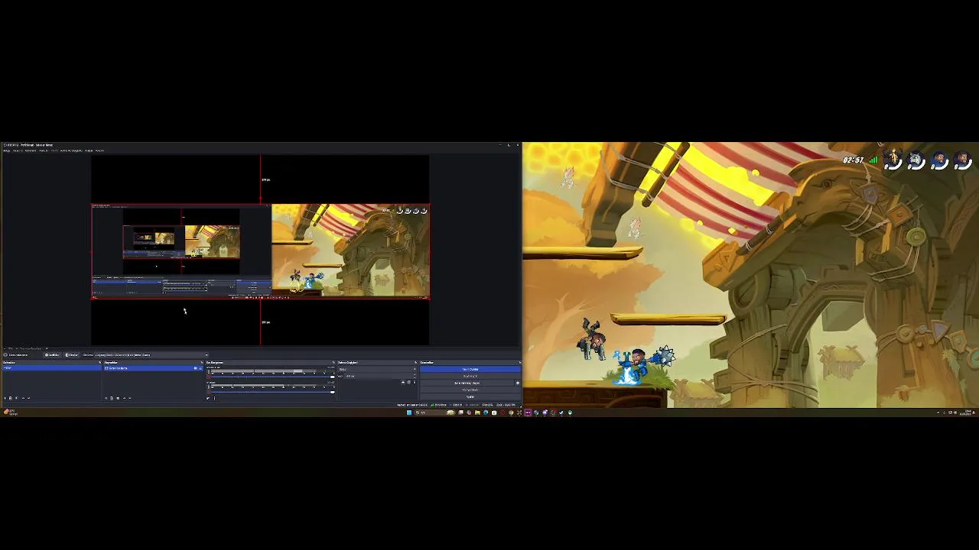Click the remove scene icon in Scenes dock
Viewport: 979px width, 550px height.
click(x=10, y=398)
